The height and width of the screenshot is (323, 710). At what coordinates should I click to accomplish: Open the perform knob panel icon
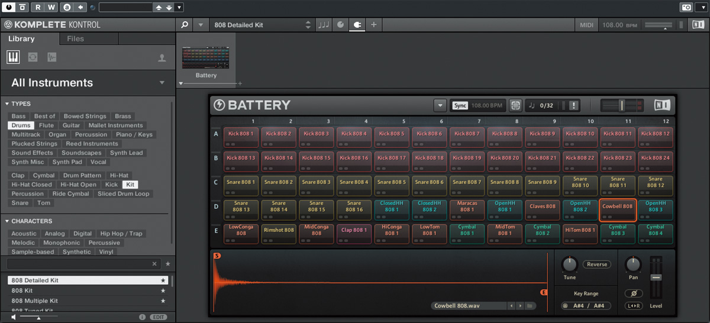340,25
